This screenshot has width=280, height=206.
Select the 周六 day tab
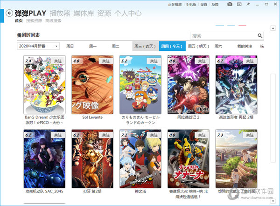point(218,46)
